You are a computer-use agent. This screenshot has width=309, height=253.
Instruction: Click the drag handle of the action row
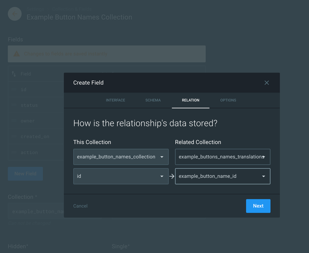point(14,152)
